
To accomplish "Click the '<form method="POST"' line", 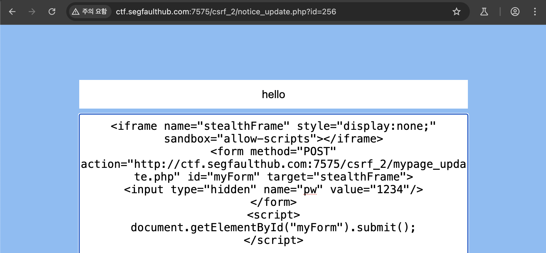I will click(x=273, y=152).
